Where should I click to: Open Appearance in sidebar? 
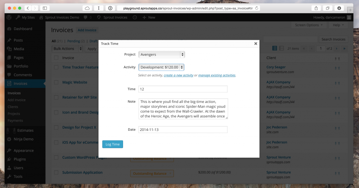click(x=23, y=151)
